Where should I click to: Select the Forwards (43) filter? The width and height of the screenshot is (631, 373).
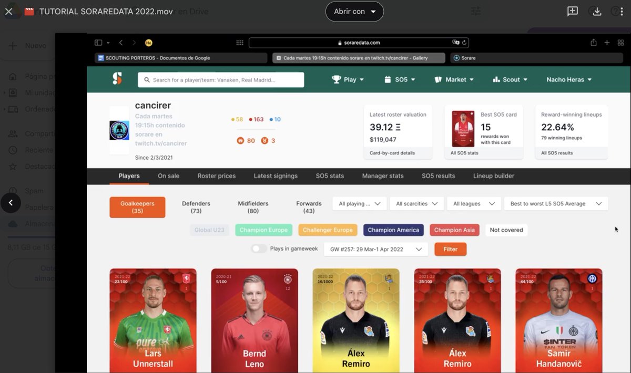click(309, 207)
